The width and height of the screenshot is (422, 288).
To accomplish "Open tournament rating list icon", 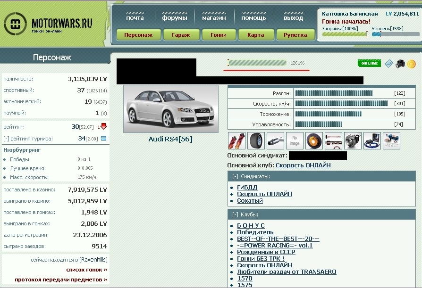I will click(104, 139).
